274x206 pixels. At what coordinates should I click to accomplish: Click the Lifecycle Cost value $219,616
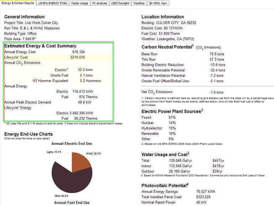click(78, 57)
